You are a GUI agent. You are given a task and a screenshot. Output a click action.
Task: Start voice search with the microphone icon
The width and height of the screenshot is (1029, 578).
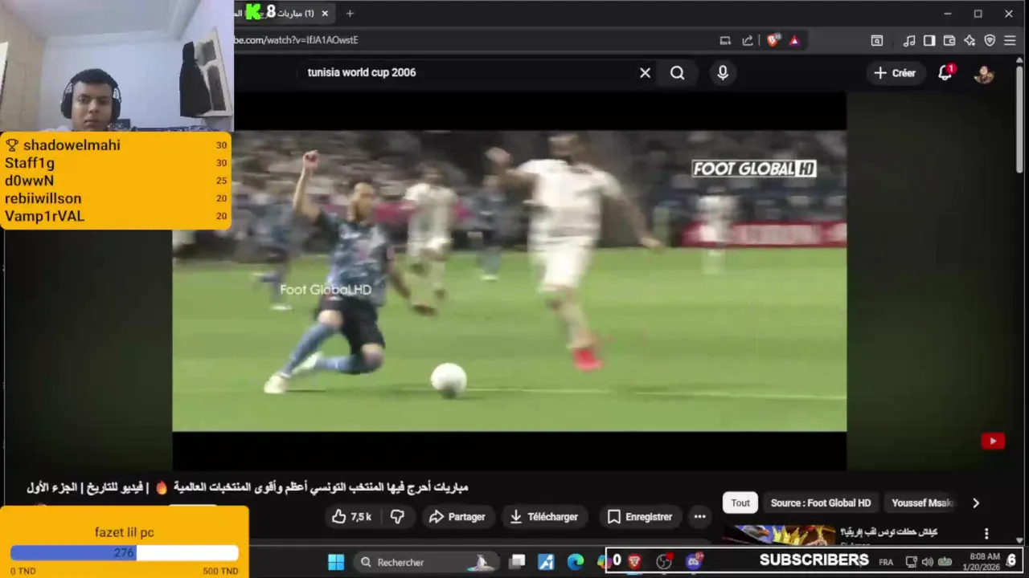(723, 73)
